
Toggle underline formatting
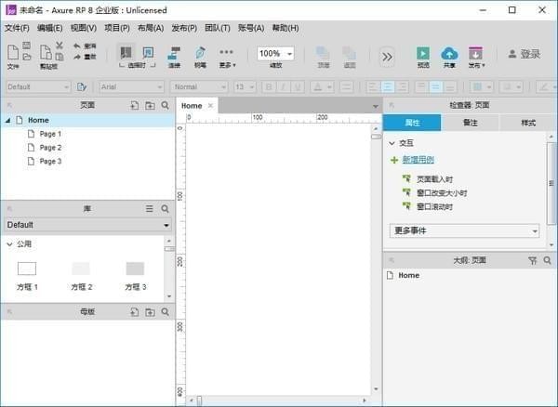coord(298,87)
